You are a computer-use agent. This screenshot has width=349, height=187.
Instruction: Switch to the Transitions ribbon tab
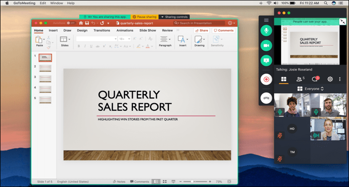[x=102, y=30]
